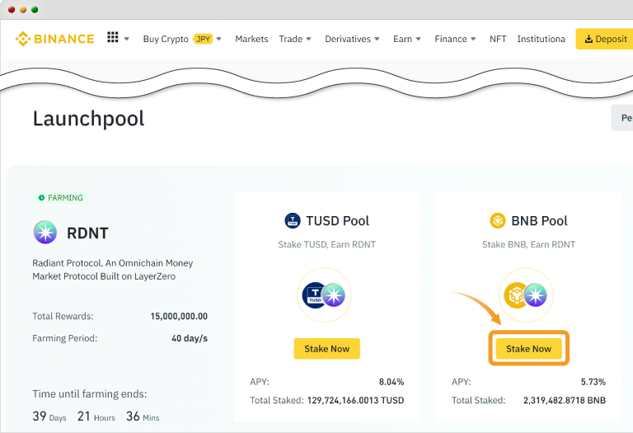Click the Total Rewards value 15,000,000.00
Image resolution: width=633 pixels, height=433 pixels.
(x=179, y=316)
